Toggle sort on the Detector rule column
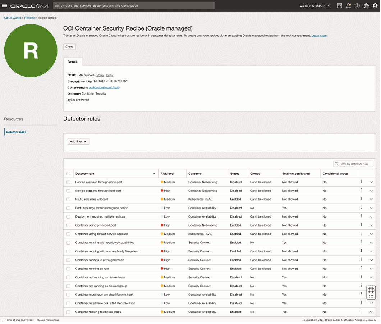Screen dimensions: 381x324 (x=155, y=173)
